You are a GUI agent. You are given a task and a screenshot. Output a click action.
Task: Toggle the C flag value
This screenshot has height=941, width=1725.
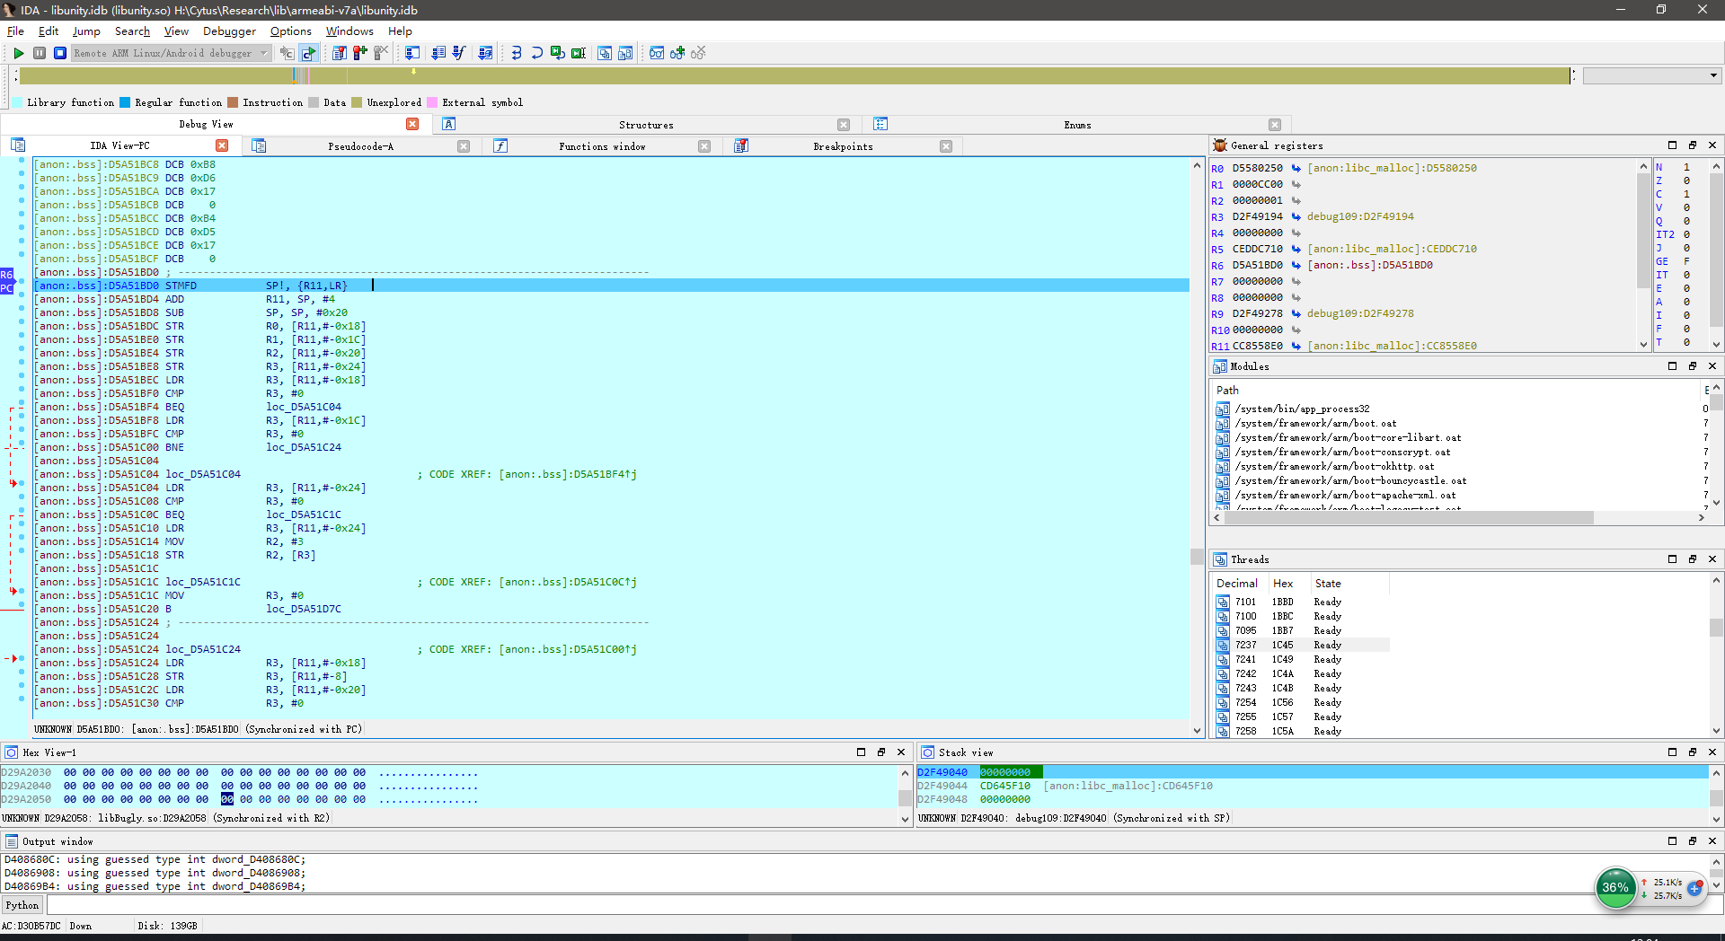tap(1686, 194)
